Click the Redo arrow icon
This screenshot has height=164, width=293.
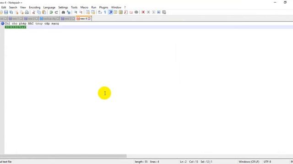pos(56,12)
